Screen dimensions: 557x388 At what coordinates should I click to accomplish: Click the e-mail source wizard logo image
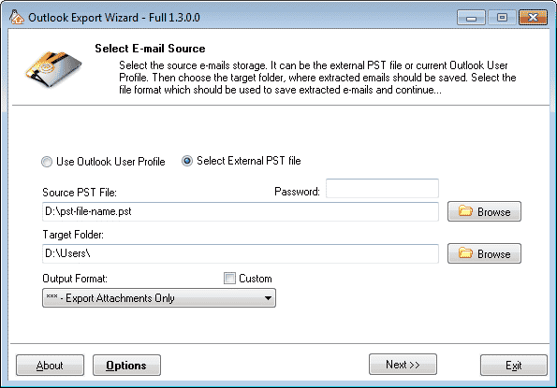point(53,69)
